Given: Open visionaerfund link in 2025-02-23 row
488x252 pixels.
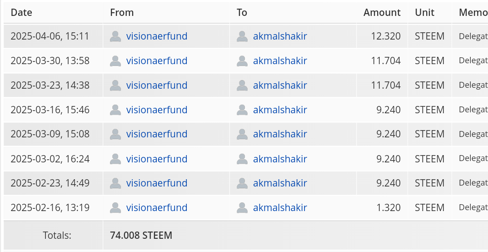Looking at the screenshot, I should click(157, 183).
